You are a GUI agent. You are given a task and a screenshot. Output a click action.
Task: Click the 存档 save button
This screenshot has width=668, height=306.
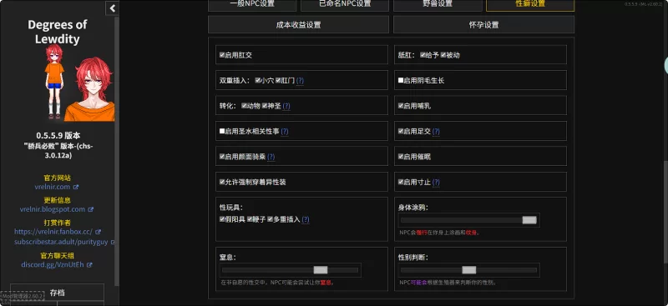pyautogui.click(x=57, y=293)
